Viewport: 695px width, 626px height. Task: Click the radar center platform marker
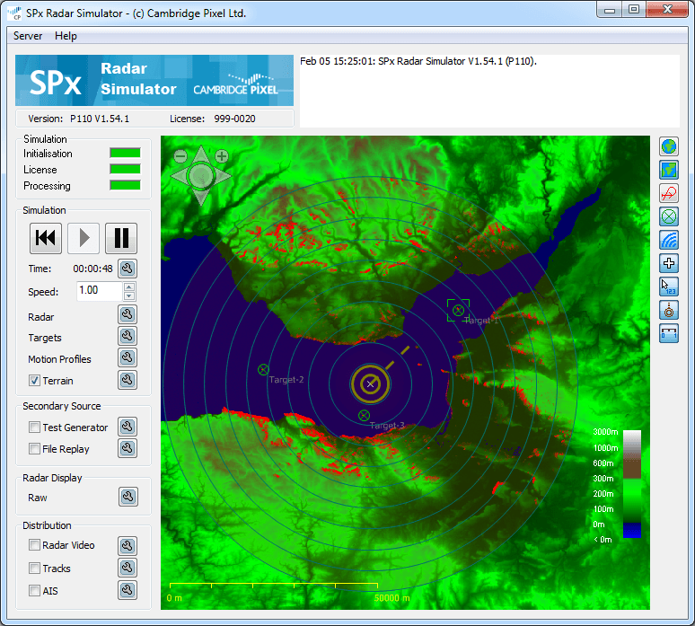coord(370,384)
